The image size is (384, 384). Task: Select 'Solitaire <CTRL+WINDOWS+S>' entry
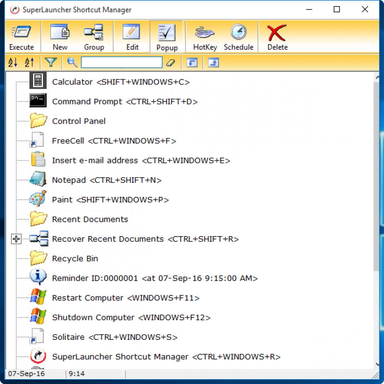(115, 337)
